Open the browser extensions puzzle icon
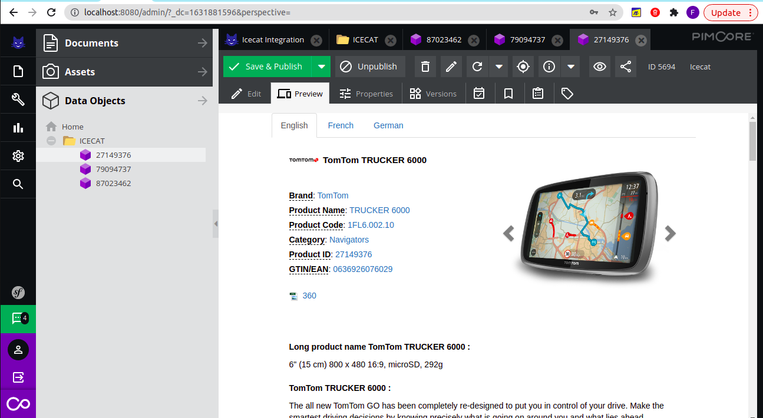This screenshot has height=418, width=763. tap(674, 12)
